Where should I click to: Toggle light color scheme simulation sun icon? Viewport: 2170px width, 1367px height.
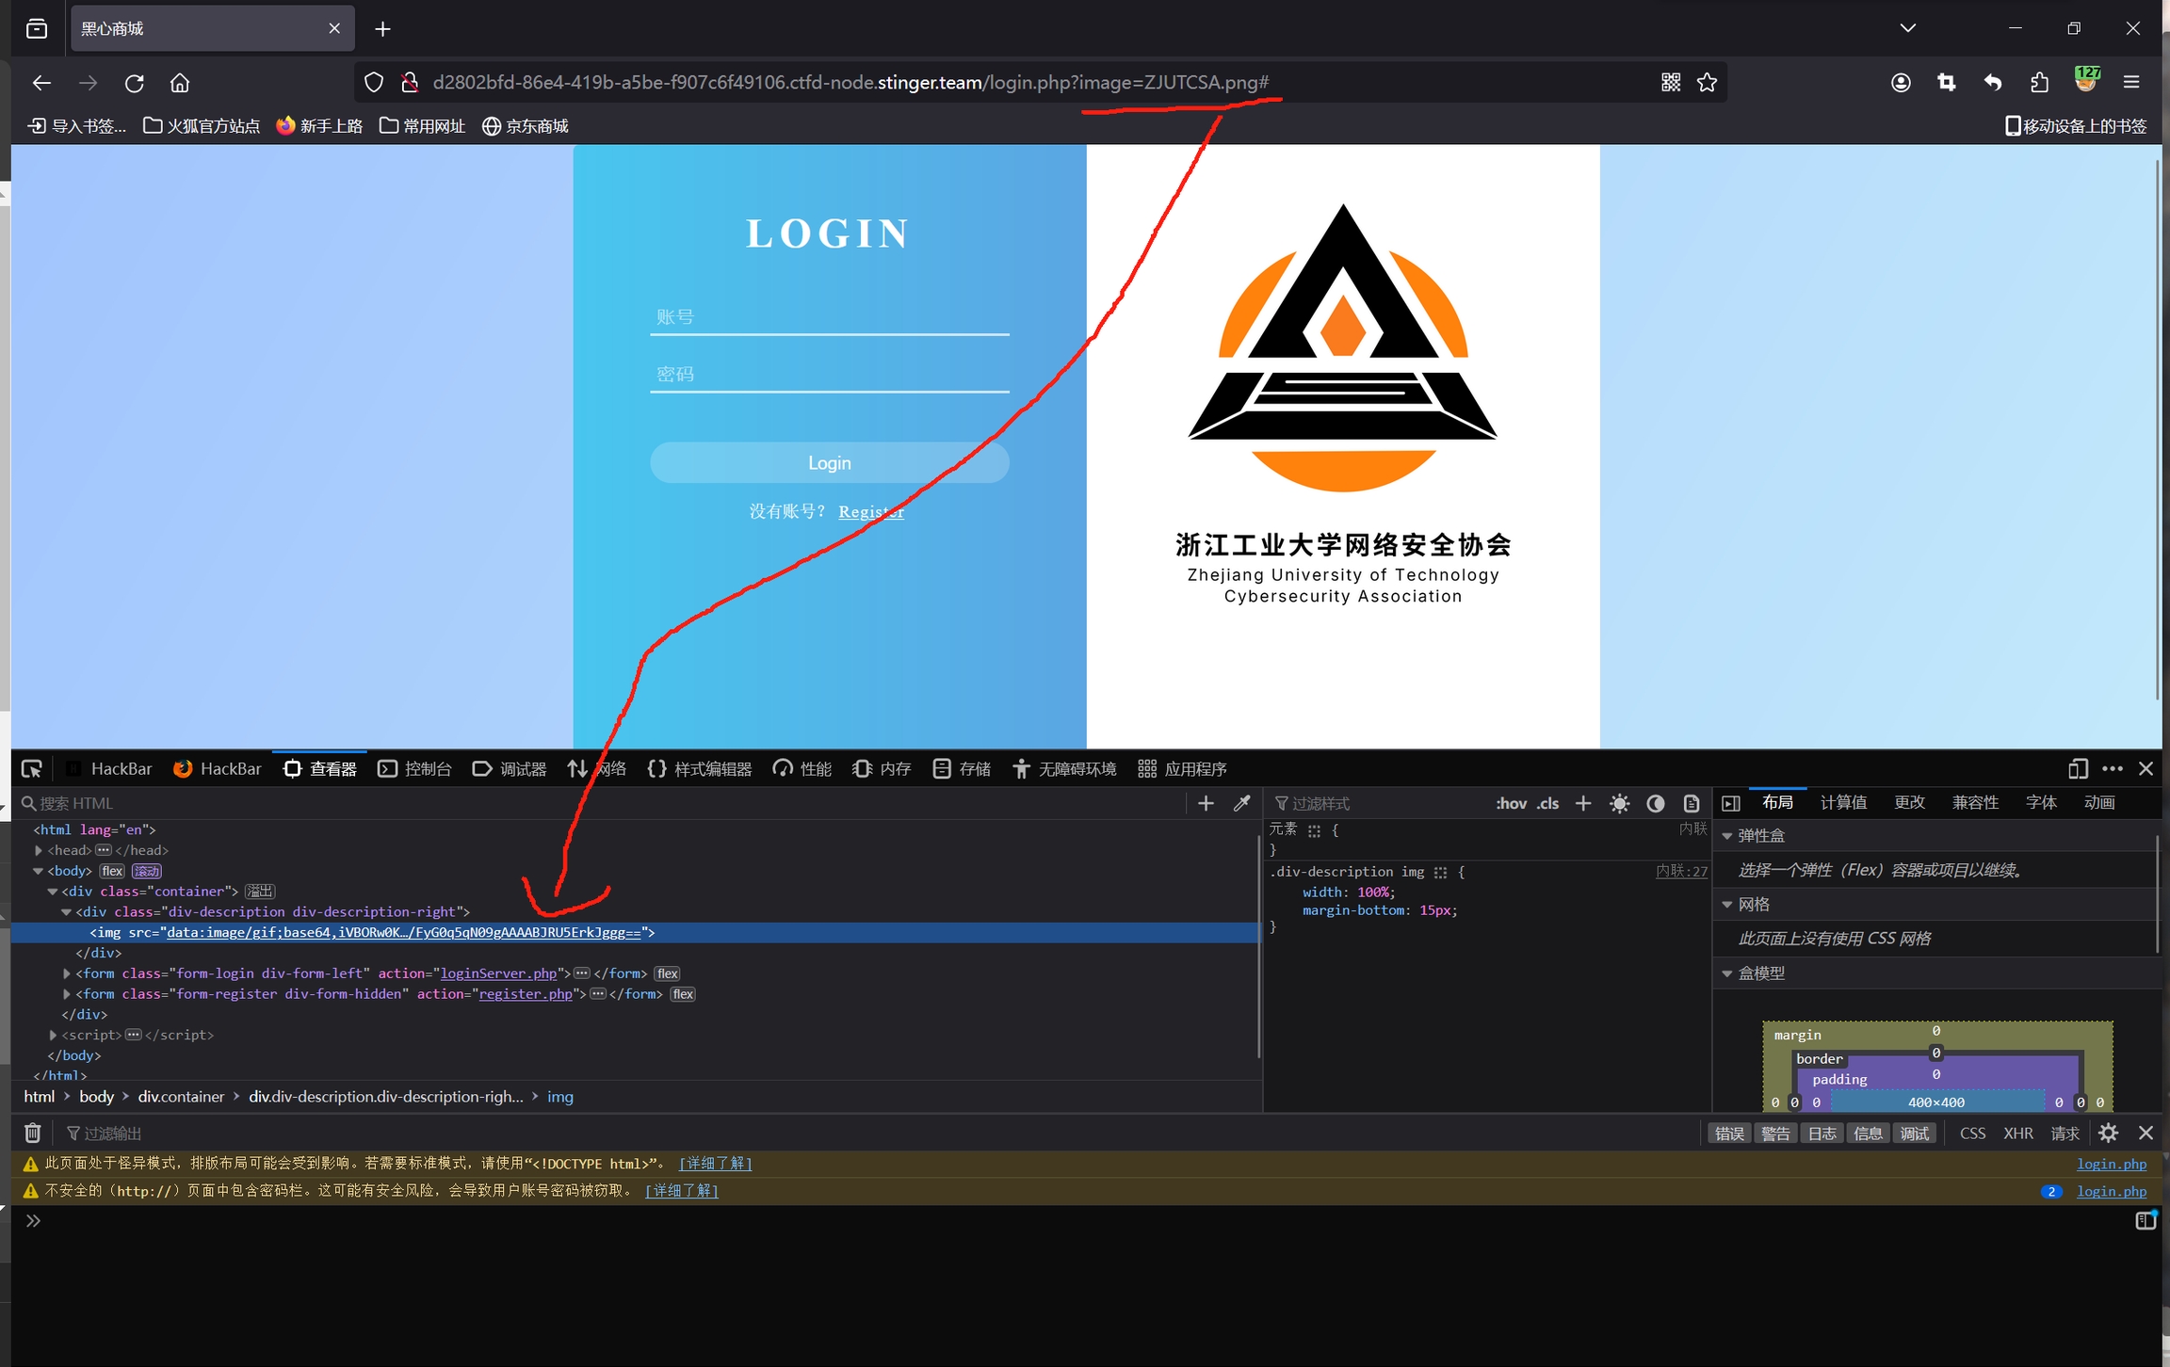point(1619,803)
